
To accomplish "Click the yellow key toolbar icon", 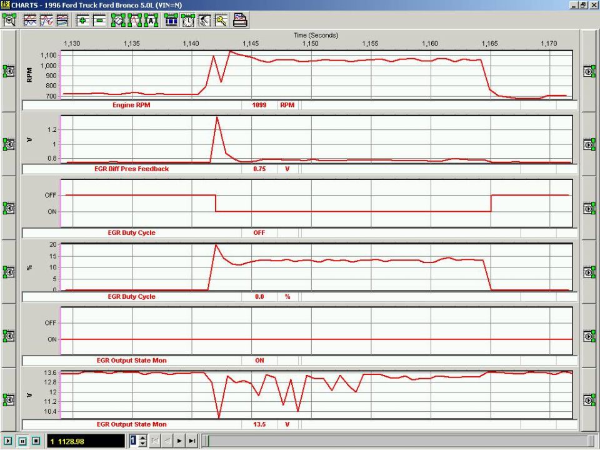I will 221,20.
